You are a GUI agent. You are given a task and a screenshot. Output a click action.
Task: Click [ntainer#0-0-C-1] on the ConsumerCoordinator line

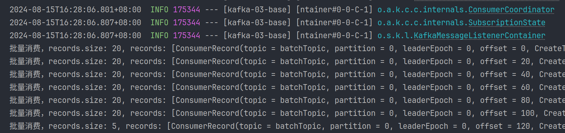click(334, 10)
